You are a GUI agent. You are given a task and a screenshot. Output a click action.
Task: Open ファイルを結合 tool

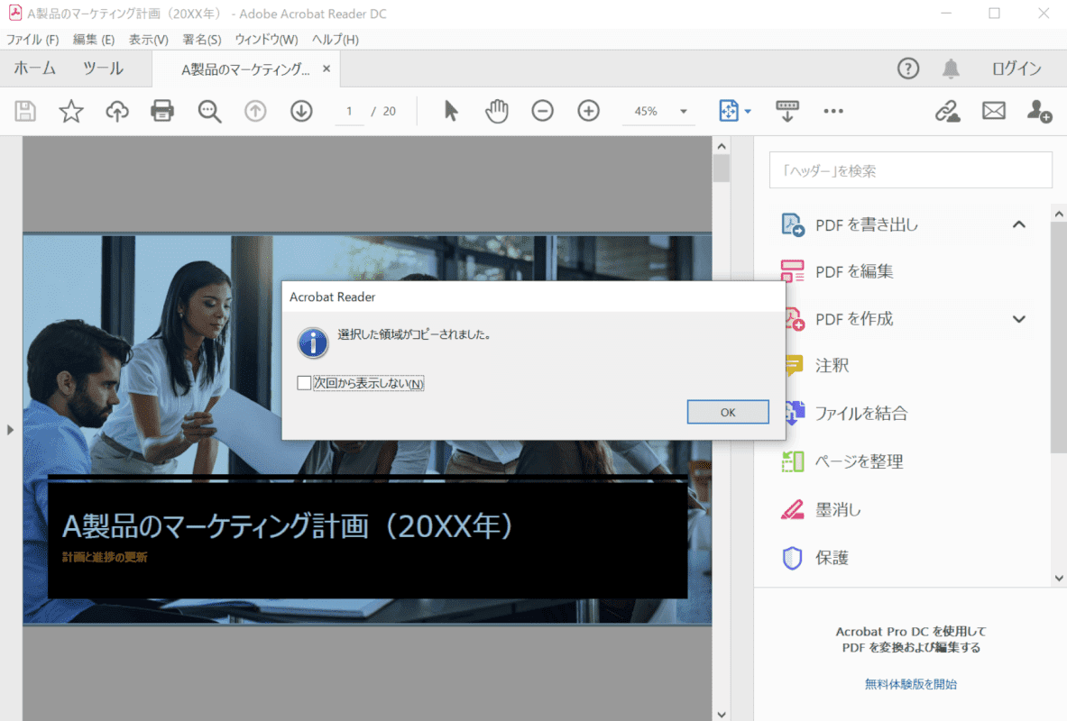(847, 413)
